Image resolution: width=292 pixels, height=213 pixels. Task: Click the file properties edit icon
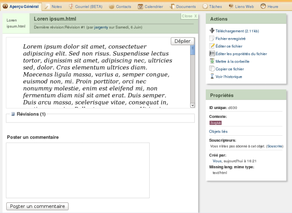[212, 54]
